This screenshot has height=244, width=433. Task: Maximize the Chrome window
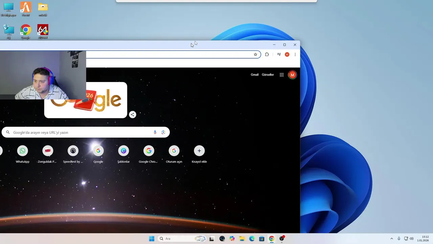pyautogui.click(x=284, y=45)
